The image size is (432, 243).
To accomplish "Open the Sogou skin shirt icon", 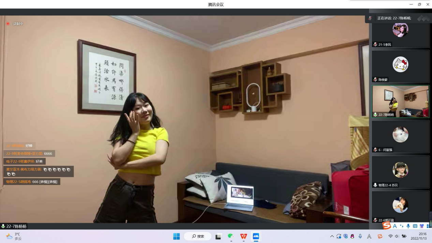I will click(x=421, y=226).
